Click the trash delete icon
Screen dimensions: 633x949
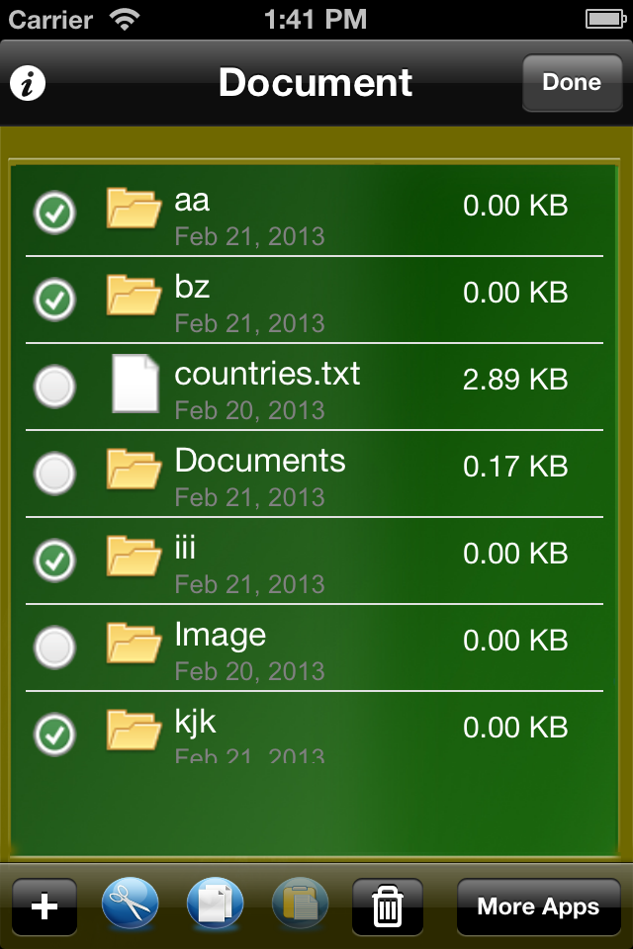388,906
